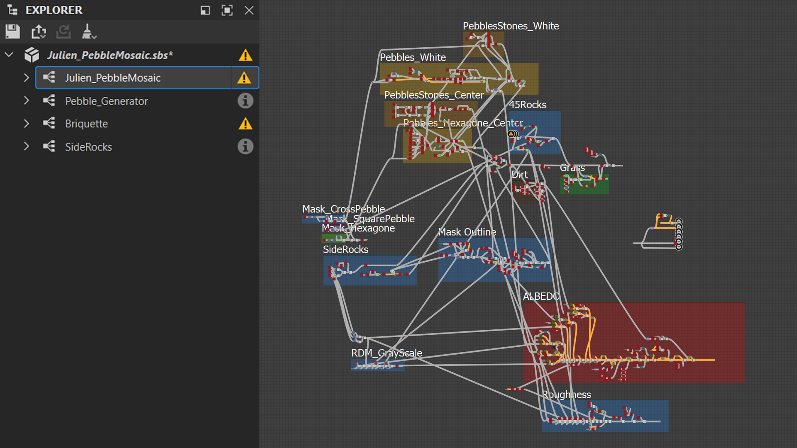Expand the Pebble_Generator tree item
Image resolution: width=797 pixels, height=448 pixels.
point(27,100)
